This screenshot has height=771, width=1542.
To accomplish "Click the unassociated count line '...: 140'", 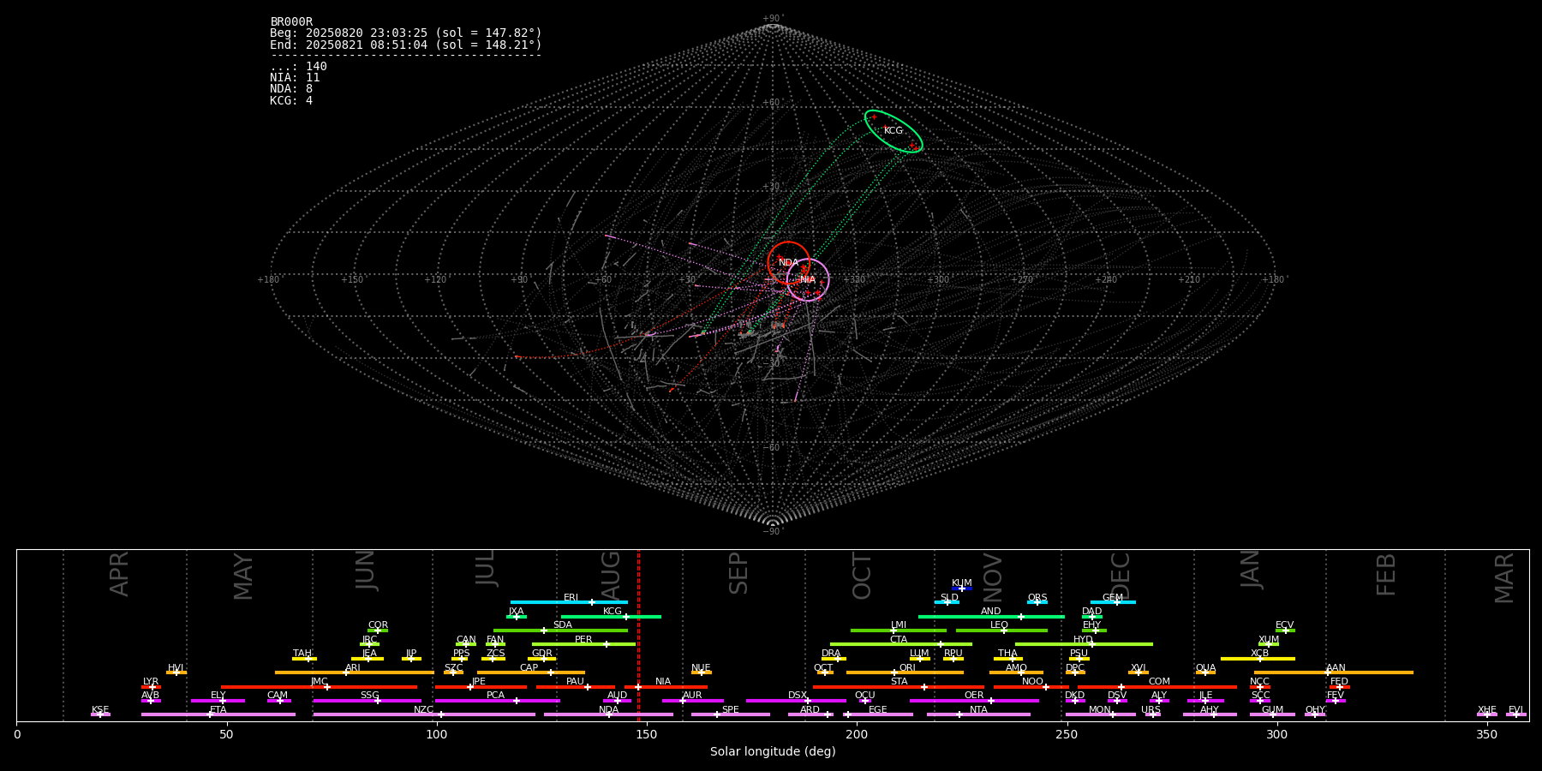I will (x=298, y=67).
